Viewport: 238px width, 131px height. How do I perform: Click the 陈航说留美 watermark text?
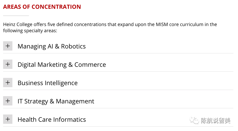(x=216, y=121)
